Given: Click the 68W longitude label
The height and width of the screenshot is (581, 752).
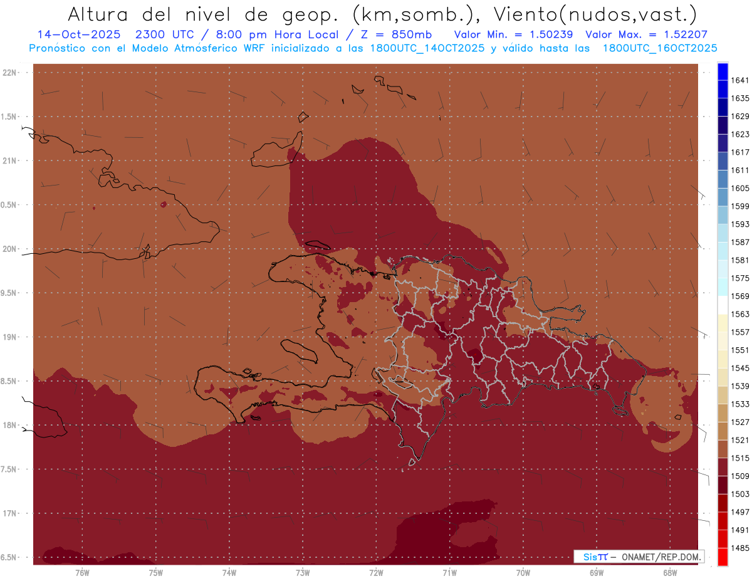Looking at the screenshot, I should [670, 573].
